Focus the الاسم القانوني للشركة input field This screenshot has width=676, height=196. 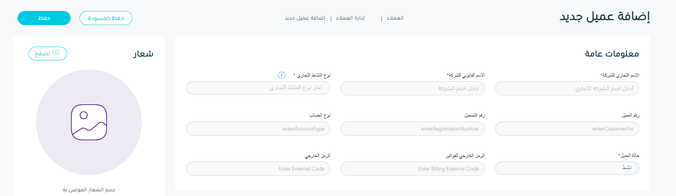[x=412, y=88]
